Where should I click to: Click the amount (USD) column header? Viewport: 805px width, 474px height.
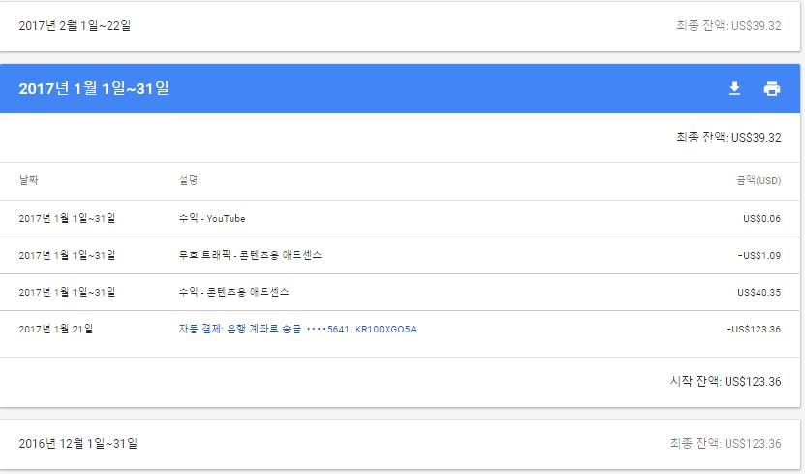pyautogui.click(x=758, y=180)
